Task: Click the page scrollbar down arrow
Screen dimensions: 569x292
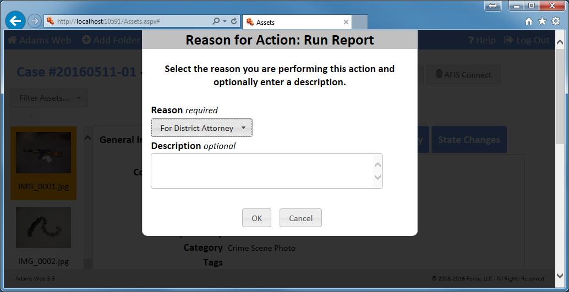Action: 560,275
